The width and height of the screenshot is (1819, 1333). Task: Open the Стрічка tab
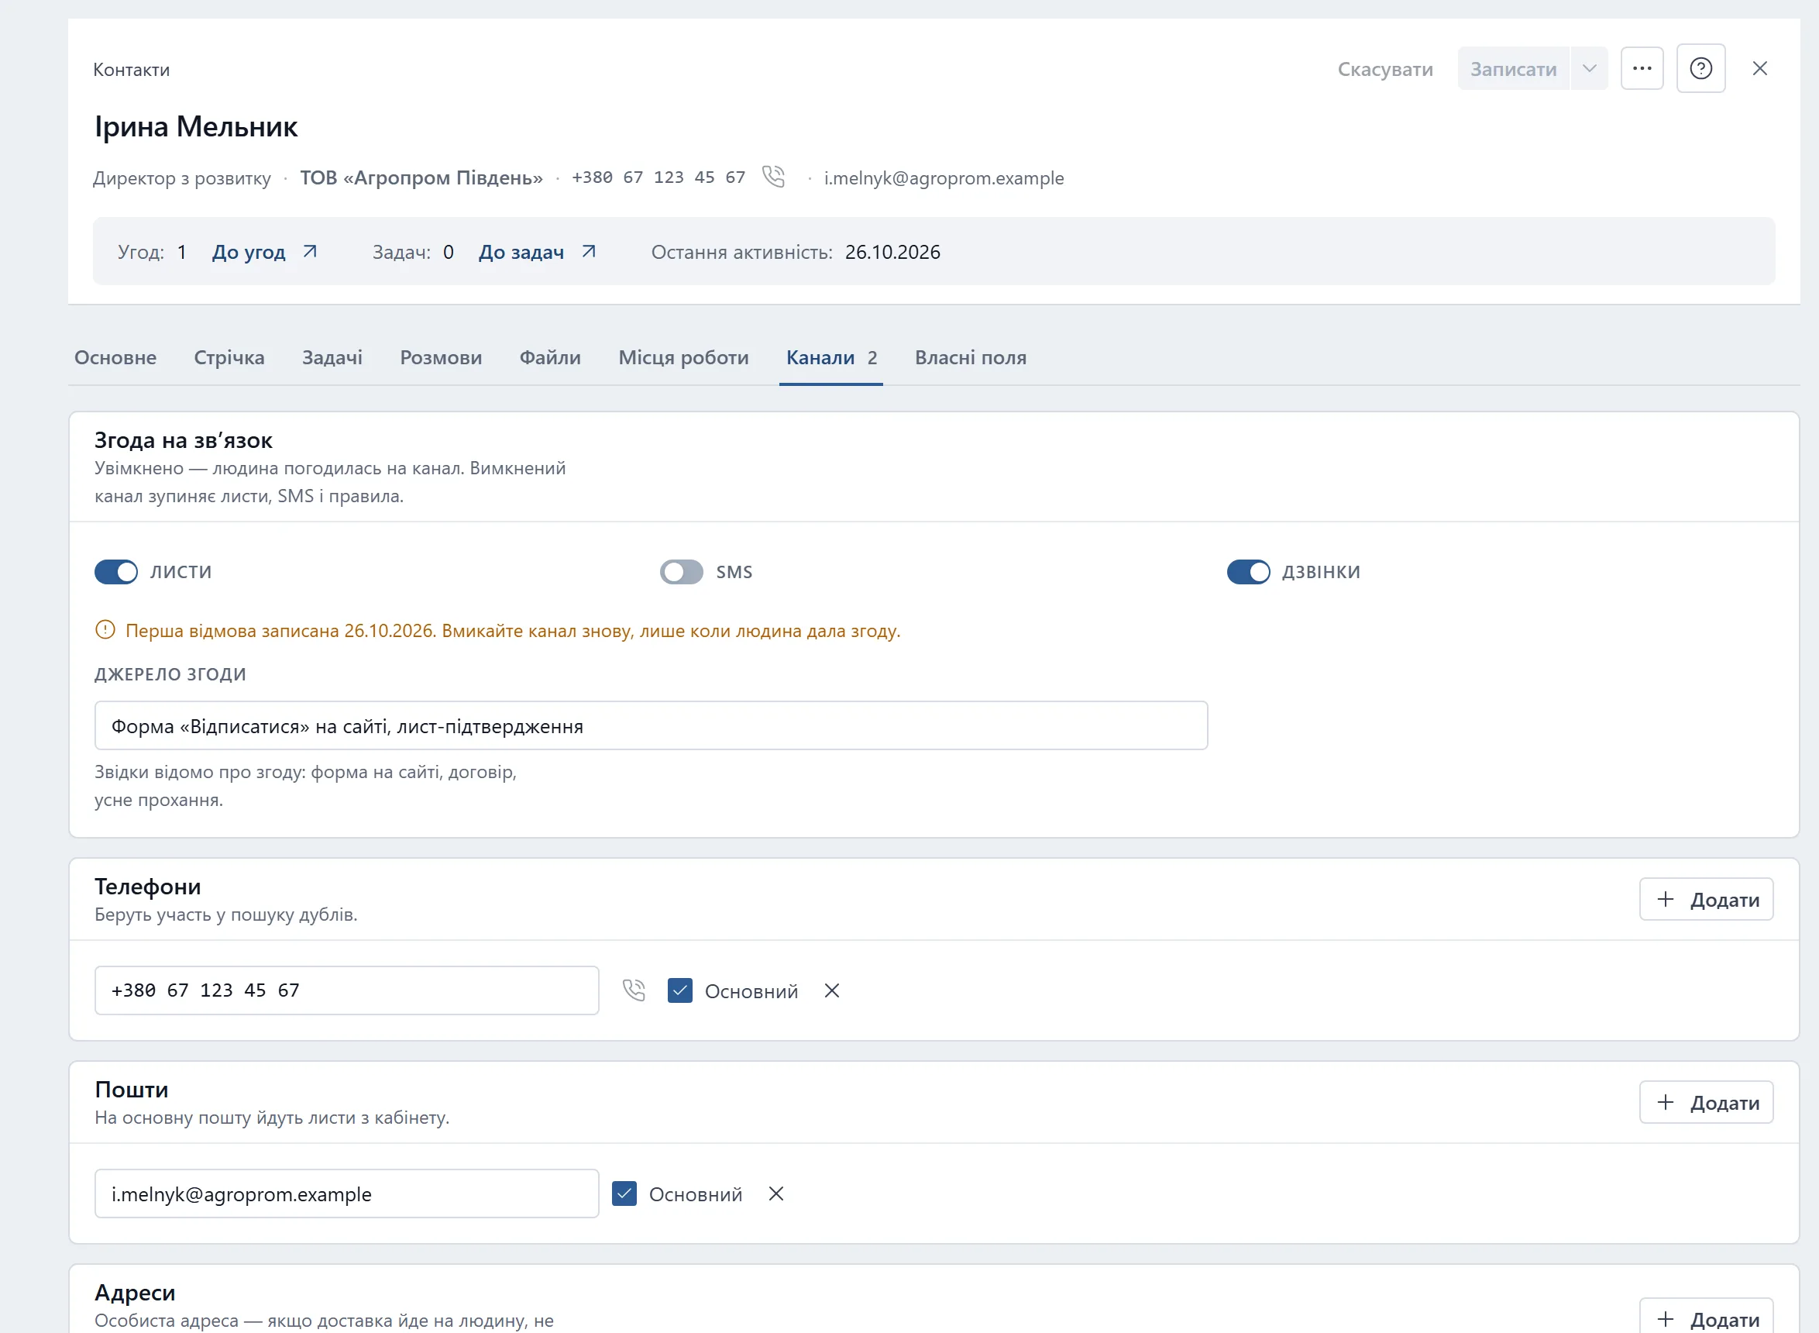(x=229, y=357)
